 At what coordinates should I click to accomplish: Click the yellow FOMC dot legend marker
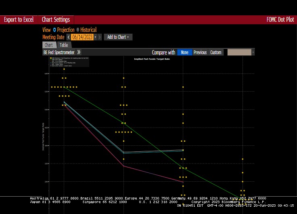click(50, 58)
